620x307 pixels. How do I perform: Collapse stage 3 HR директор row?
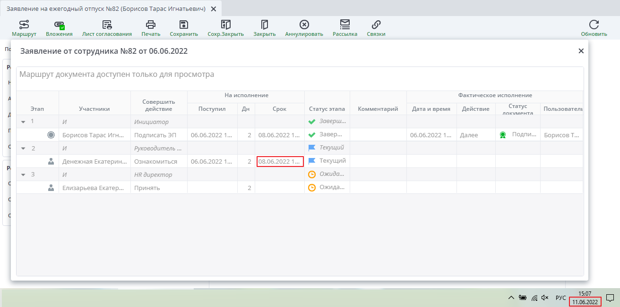click(x=23, y=174)
